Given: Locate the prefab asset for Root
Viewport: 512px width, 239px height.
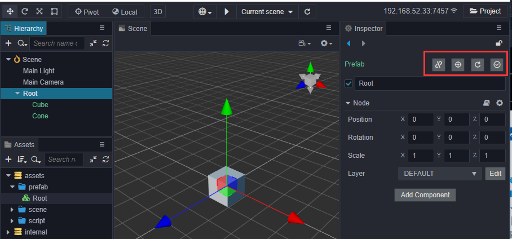Looking at the screenshot, I should (458, 65).
